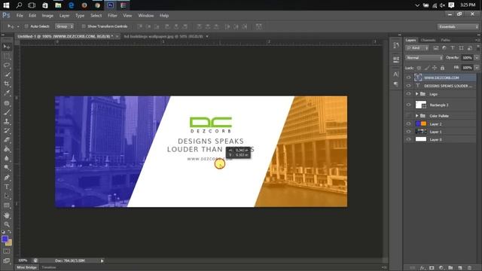Select the Hand tool
The width and height of the screenshot is (482, 271).
(7, 215)
